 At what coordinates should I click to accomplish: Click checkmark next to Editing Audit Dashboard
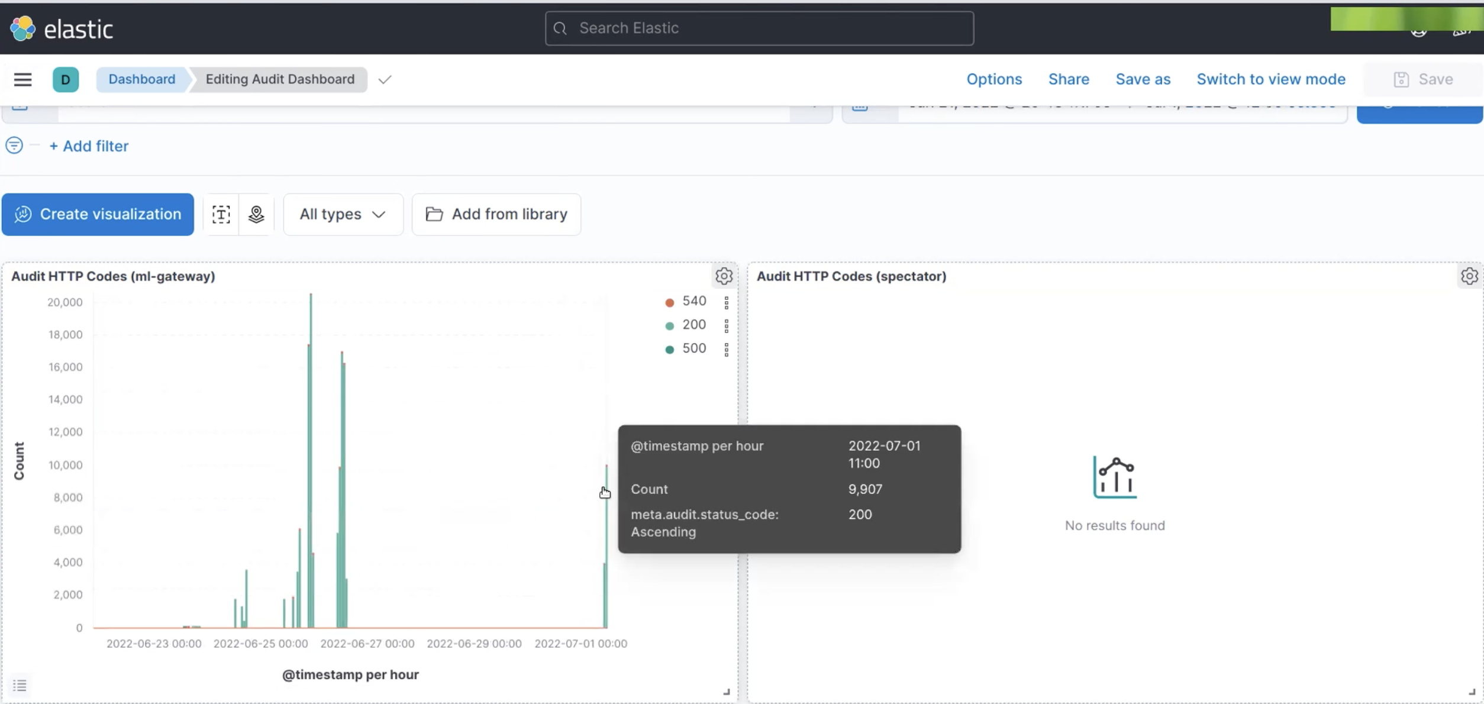[x=385, y=79]
